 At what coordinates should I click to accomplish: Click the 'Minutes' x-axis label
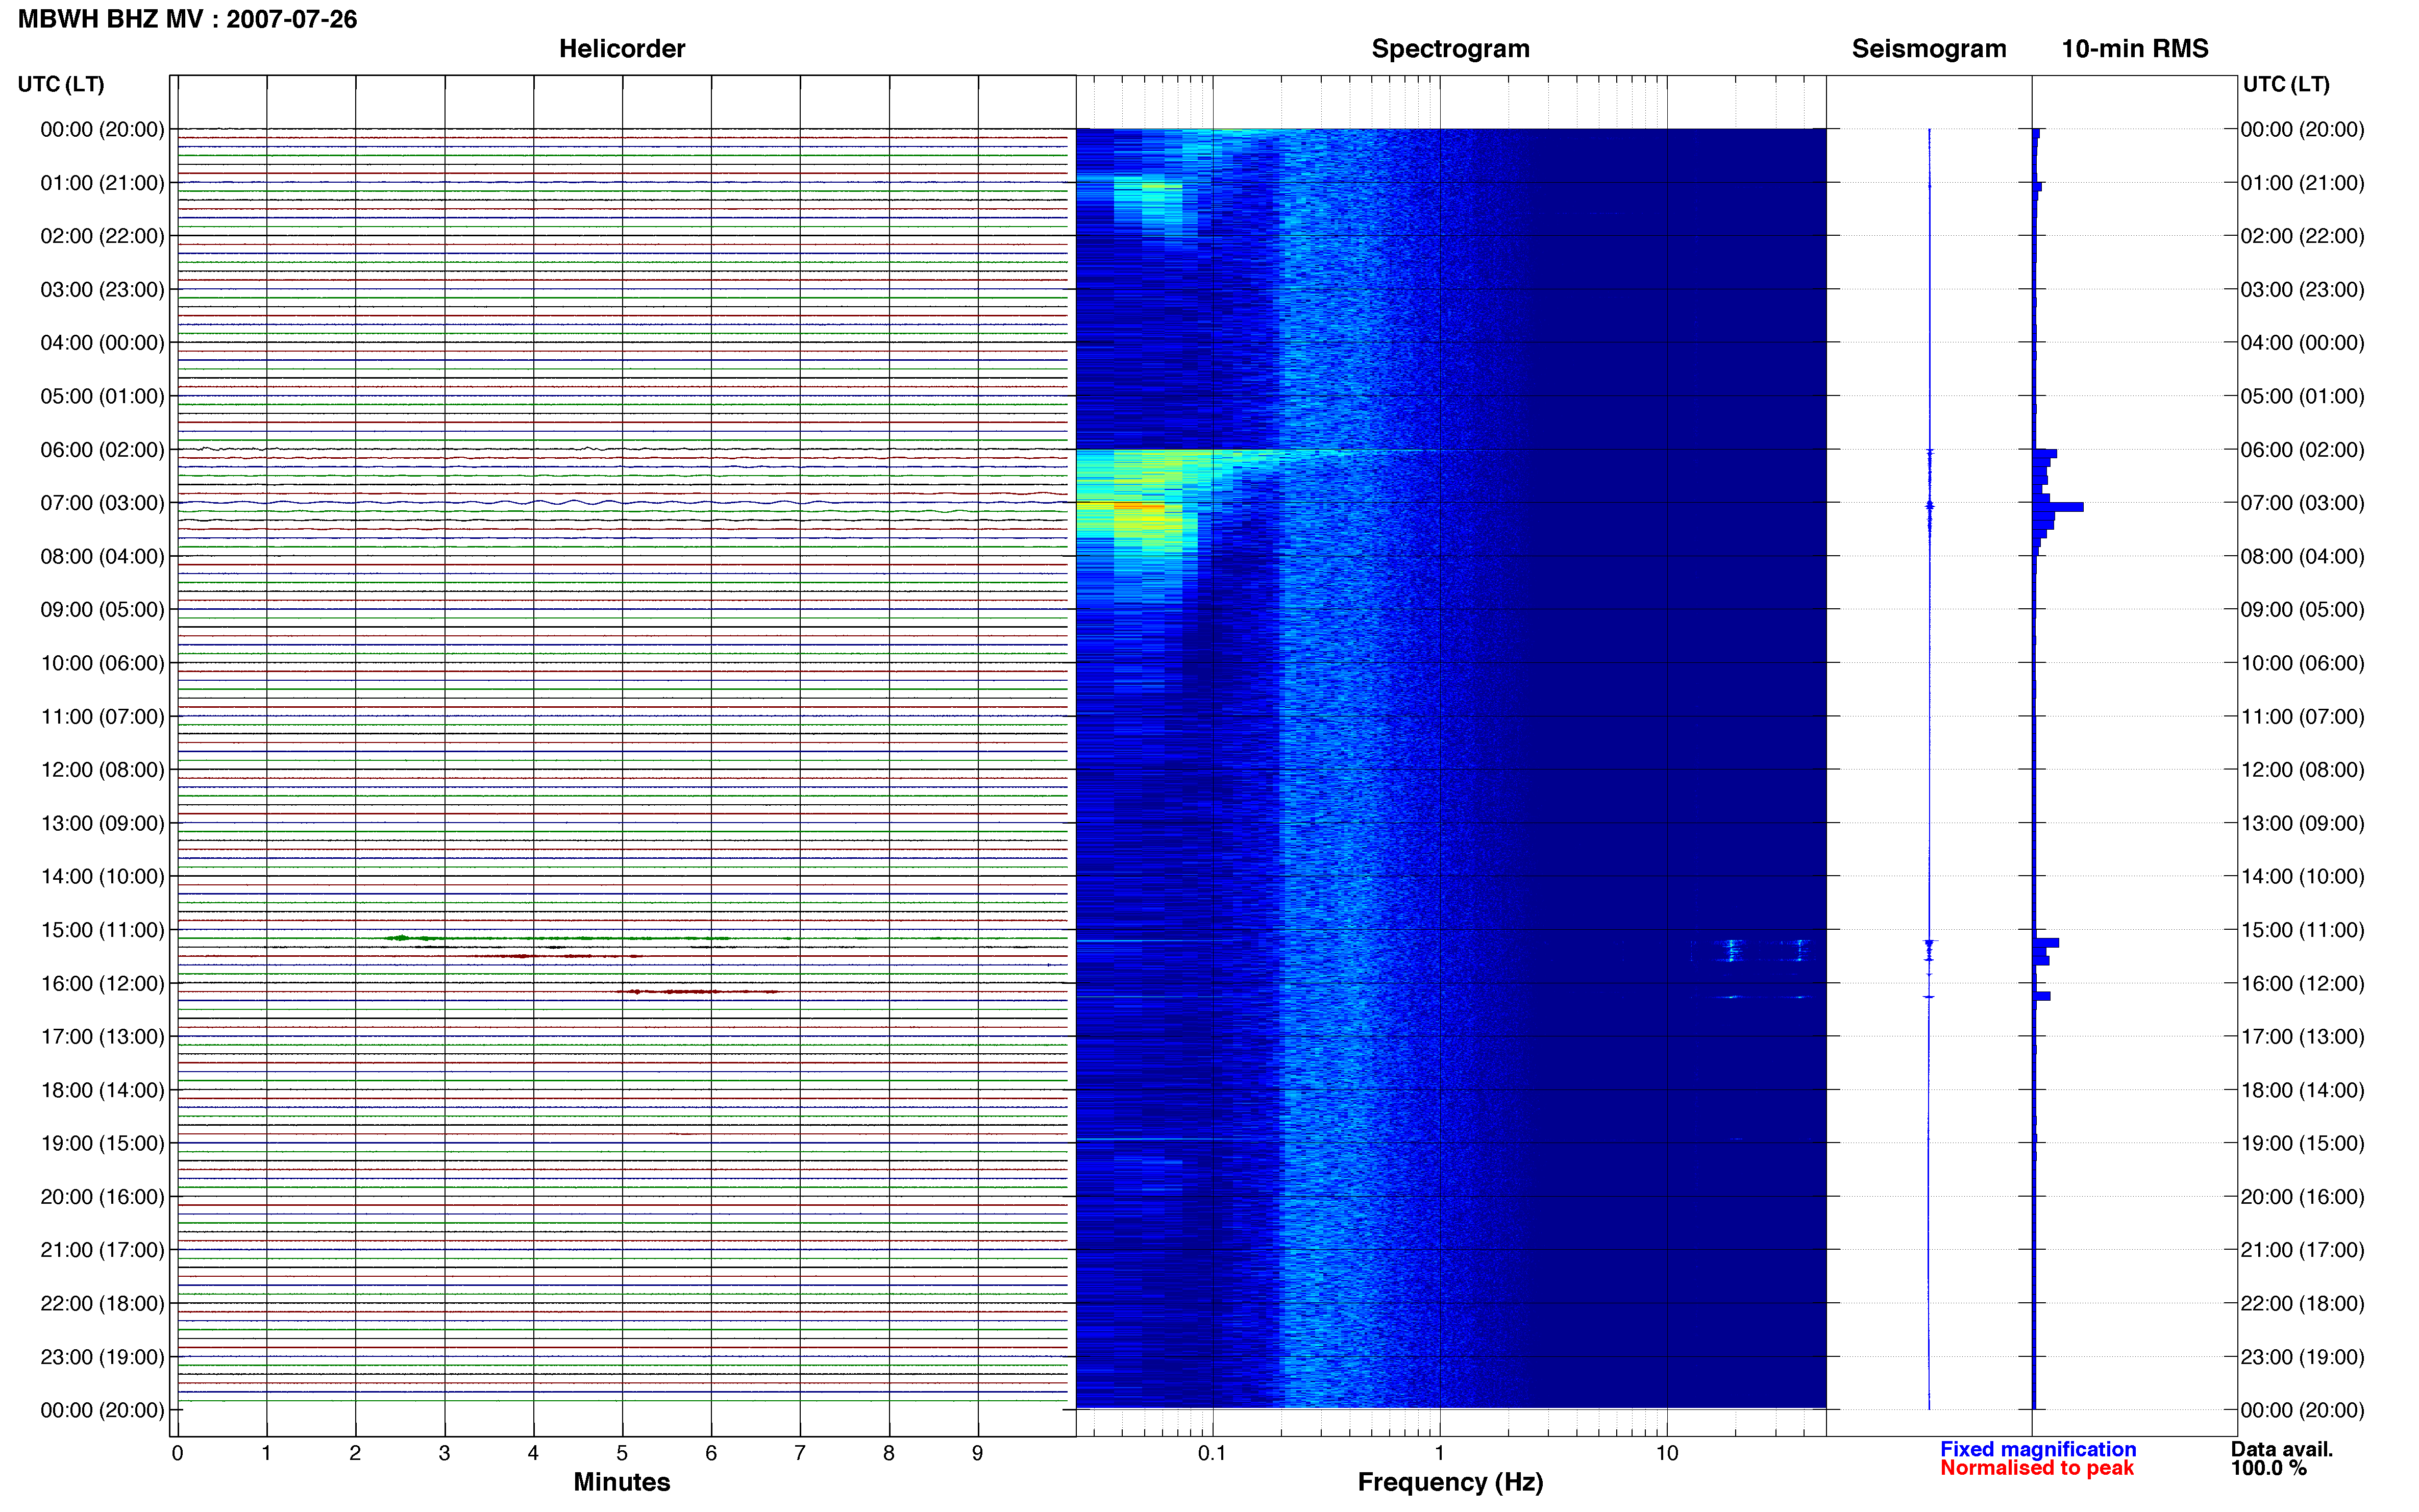621,1482
